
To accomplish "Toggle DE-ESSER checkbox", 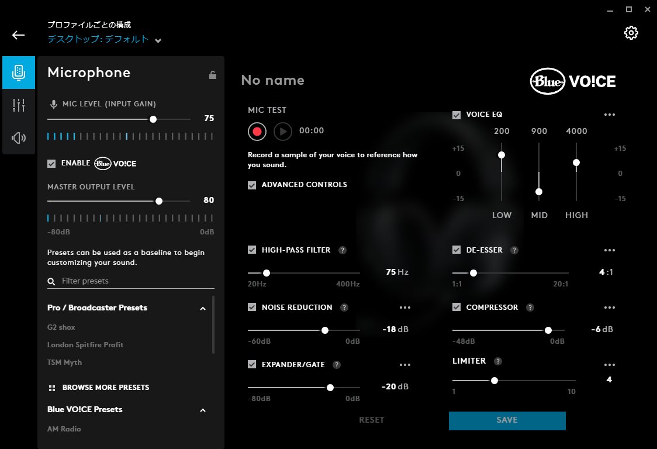I will pyautogui.click(x=457, y=250).
